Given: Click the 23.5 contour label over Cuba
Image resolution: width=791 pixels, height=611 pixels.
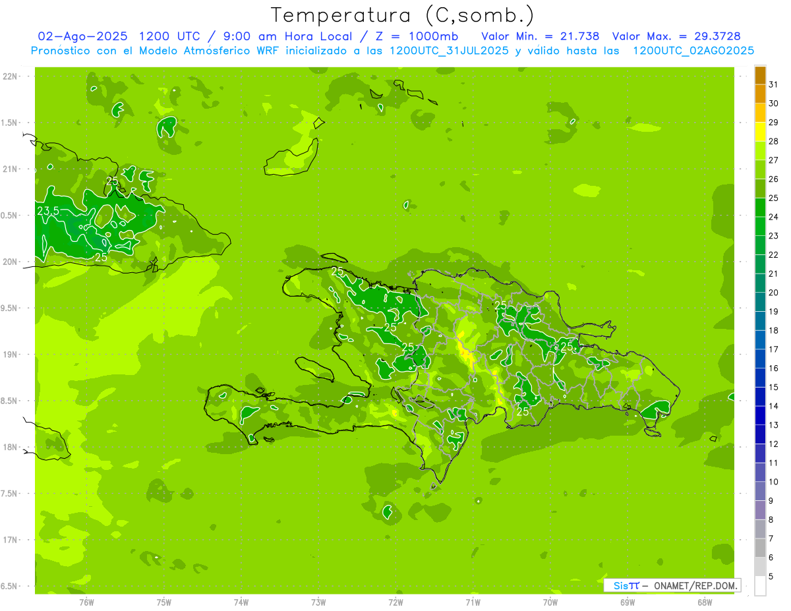Looking at the screenshot, I should point(48,211).
